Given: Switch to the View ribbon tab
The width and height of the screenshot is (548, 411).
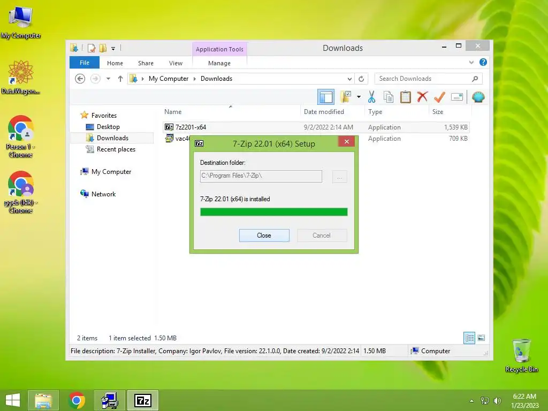Looking at the screenshot, I should (176, 63).
